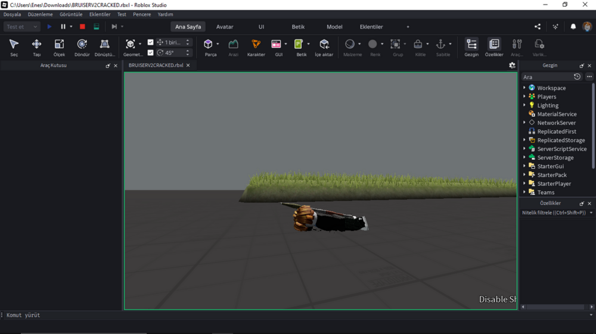Expand the ReplicatedStorage node

point(524,140)
